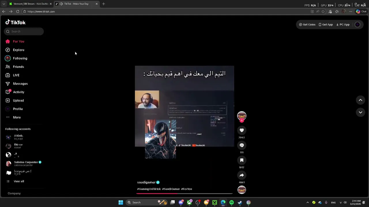
Task: Open browser media control icon
Action: point(330,11)
